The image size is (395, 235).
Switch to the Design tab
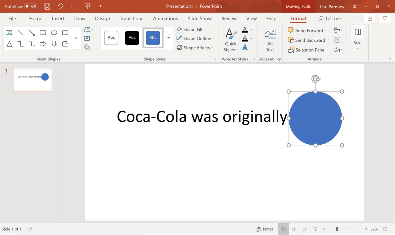pyautogui.click(x=102, y=18)
